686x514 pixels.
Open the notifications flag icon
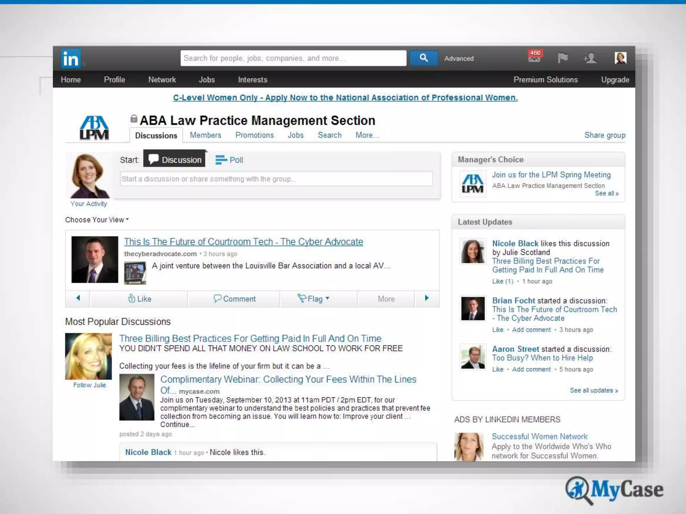point(562,58)
